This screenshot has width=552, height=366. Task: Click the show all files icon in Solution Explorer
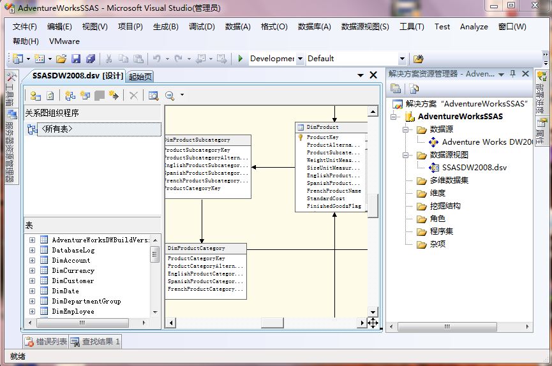(414, 89)
